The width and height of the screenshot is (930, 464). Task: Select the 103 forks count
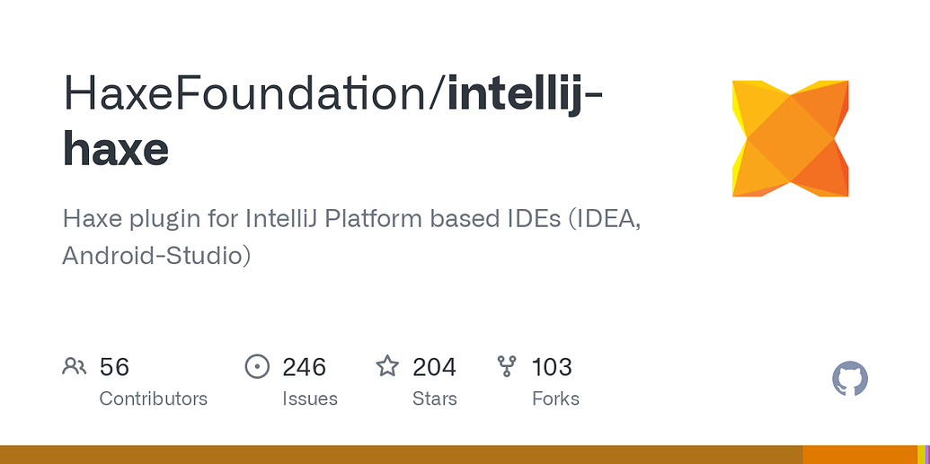click(552, 367)
